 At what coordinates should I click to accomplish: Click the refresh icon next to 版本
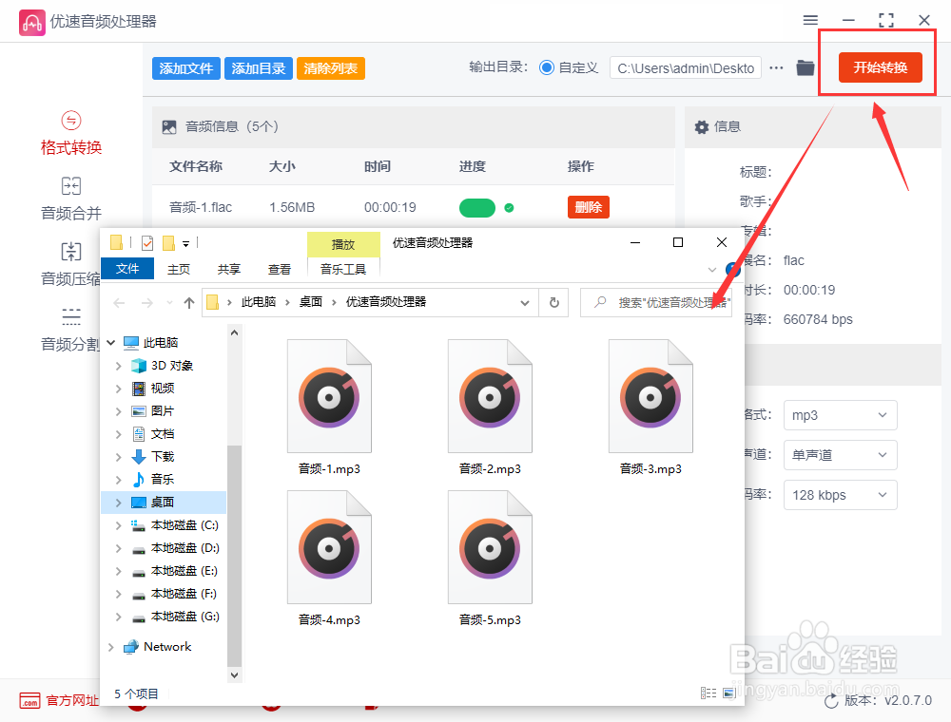click(x=831, y=701)
